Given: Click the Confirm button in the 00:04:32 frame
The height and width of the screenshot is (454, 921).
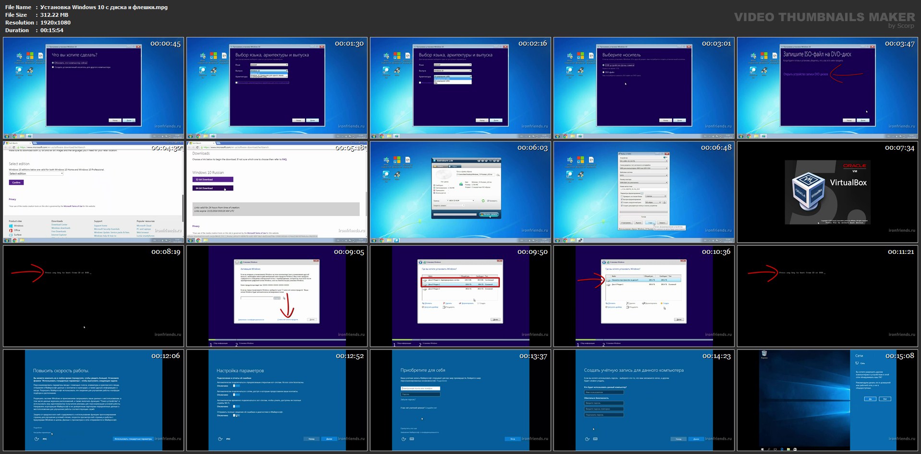Looking at the screenshot, I should pos(16,182).
